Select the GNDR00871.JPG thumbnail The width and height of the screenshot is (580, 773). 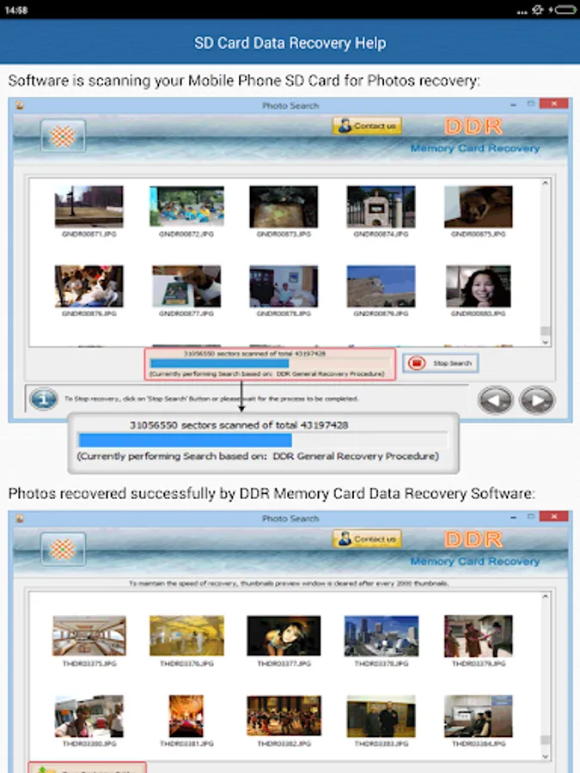89,206
